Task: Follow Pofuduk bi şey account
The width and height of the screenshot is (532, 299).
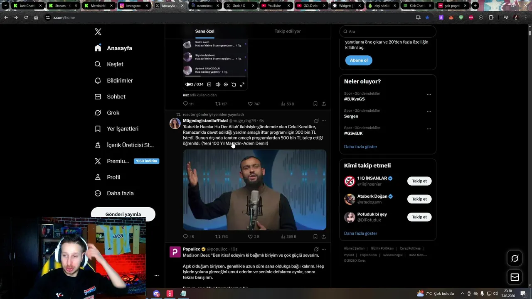Action: (419, 217)
